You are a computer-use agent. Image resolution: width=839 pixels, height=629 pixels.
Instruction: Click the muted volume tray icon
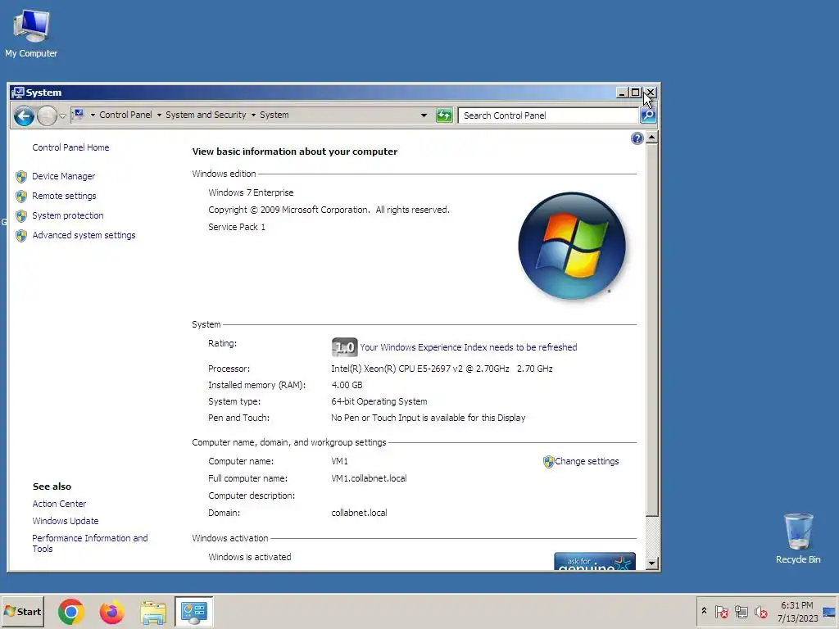[x=760, y=611]
